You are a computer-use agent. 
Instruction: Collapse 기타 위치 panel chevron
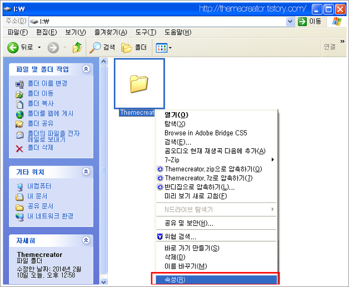86,172
